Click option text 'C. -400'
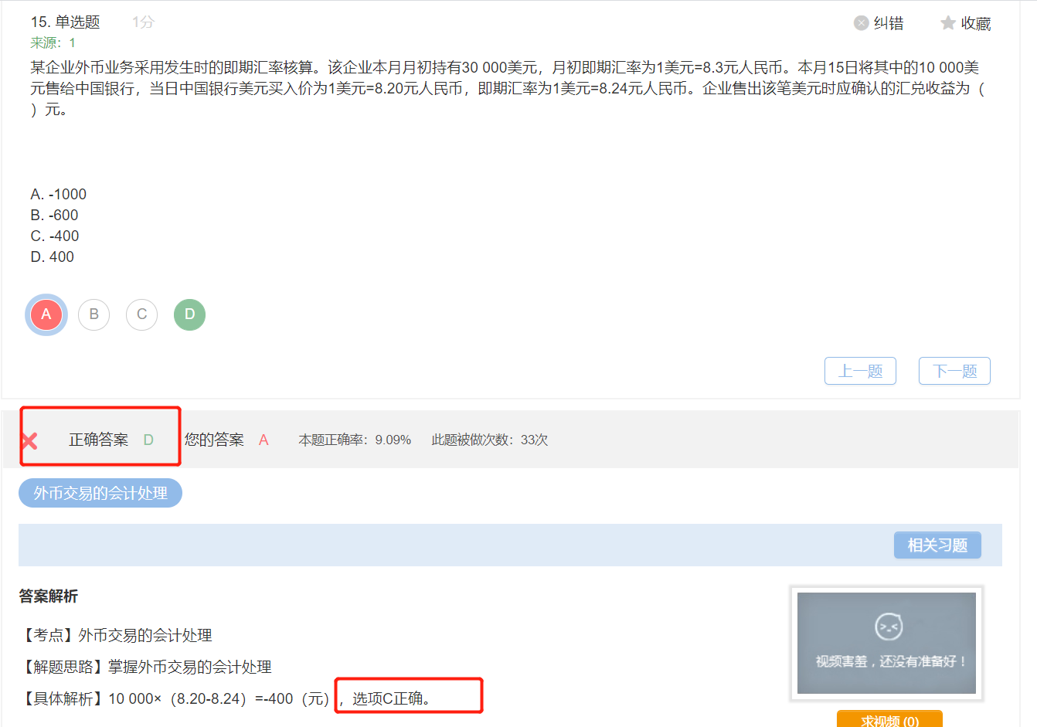 coord(55,236)
